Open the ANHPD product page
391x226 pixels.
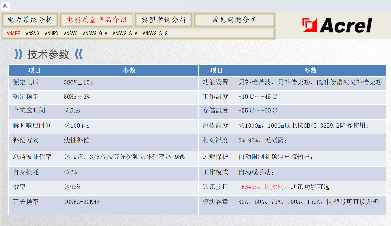pyautogui.click(x=51, y=33)
